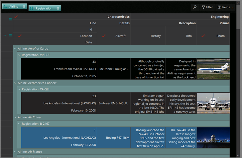Select the 'February 13, 2008' date cell
This screenshot has height=158, width=242.
click(59, 145)
